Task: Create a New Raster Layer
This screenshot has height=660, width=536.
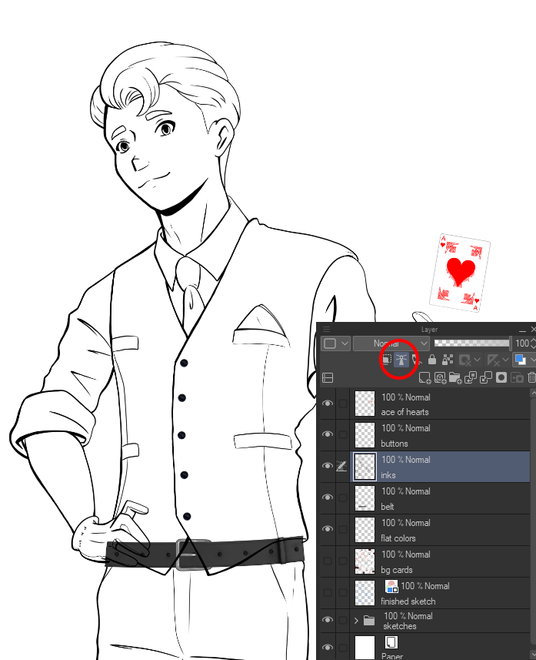Action: click(424, 377)
